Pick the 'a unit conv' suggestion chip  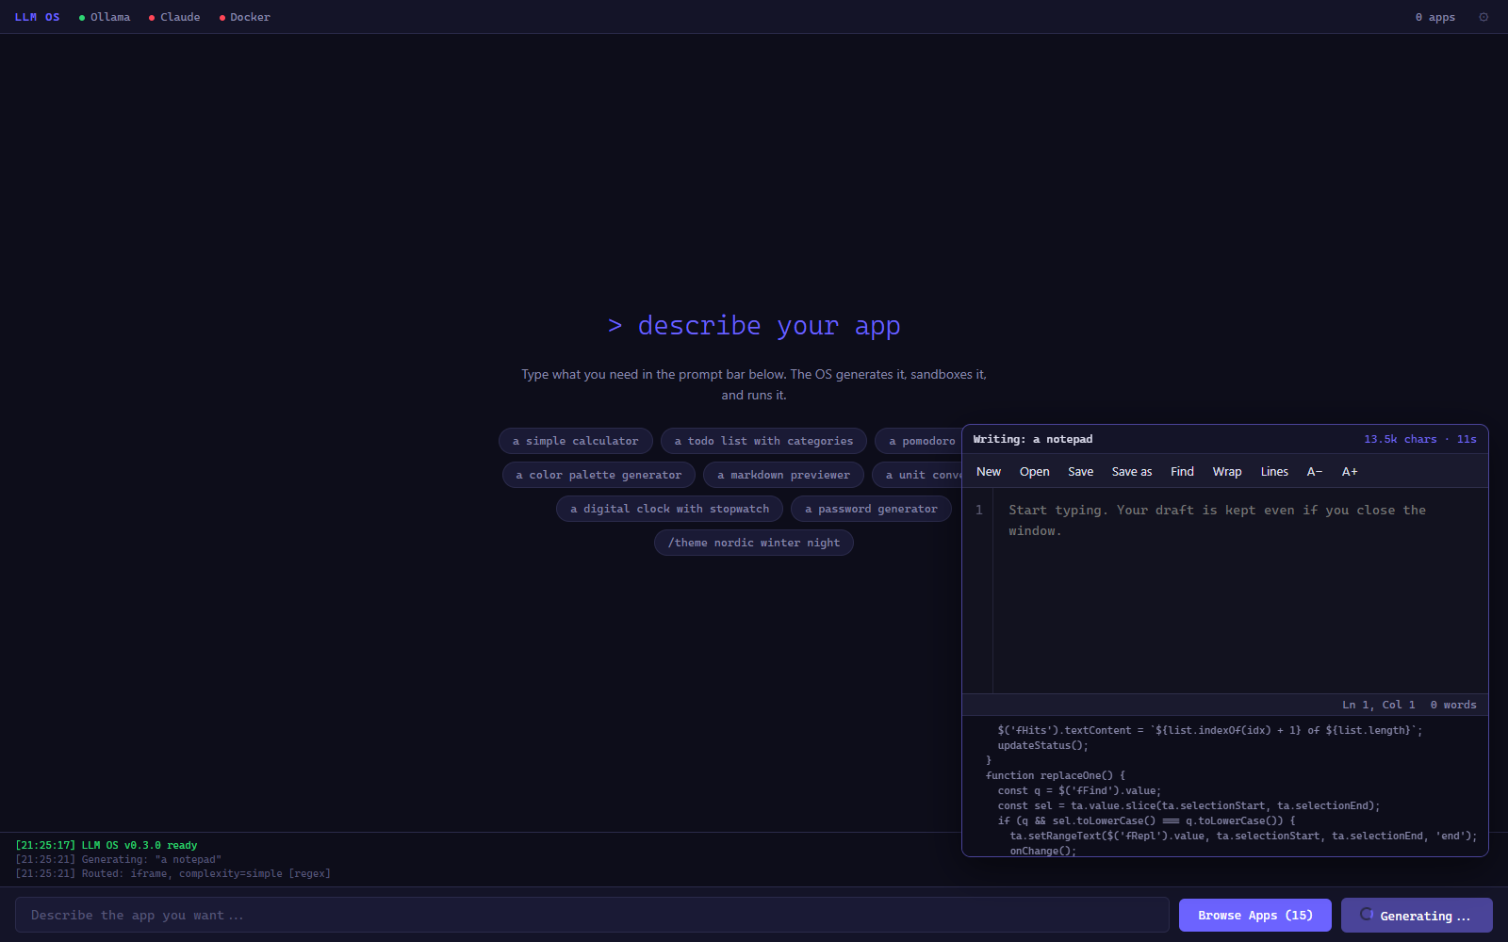pyautogui.click(x=917, y=475)
